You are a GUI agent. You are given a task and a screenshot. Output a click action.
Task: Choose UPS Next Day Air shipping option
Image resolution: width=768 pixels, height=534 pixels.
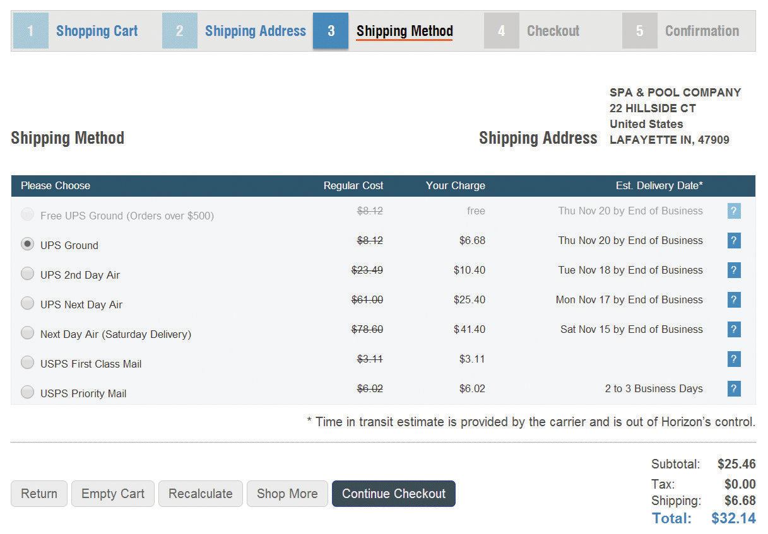27,303
